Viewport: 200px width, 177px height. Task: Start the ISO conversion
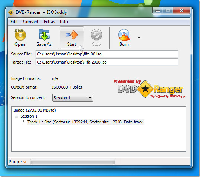72,38
